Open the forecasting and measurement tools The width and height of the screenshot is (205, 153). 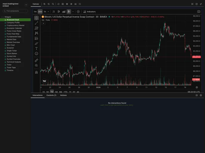coord(36,38)
